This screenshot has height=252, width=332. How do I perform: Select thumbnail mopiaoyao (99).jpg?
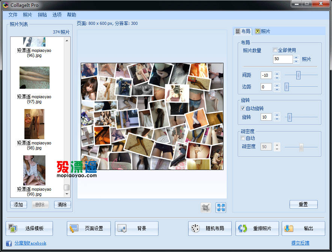pyautogui.click(x=34, y=170)
